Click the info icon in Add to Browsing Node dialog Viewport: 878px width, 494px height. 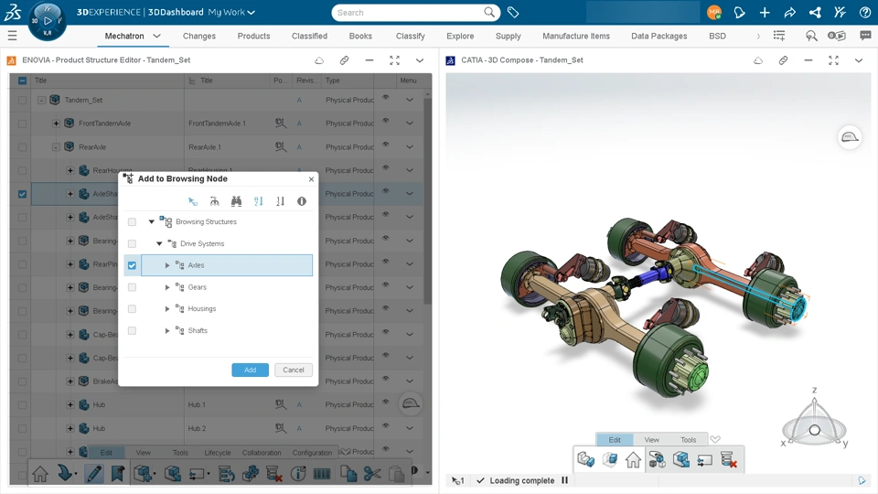(x=302, y=201)
